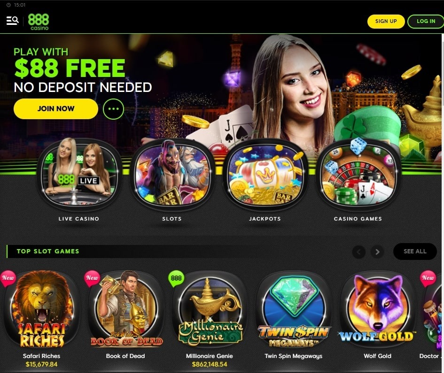Show previous top slot games arrow
444x373 pixels.
(x=359, y=251)
